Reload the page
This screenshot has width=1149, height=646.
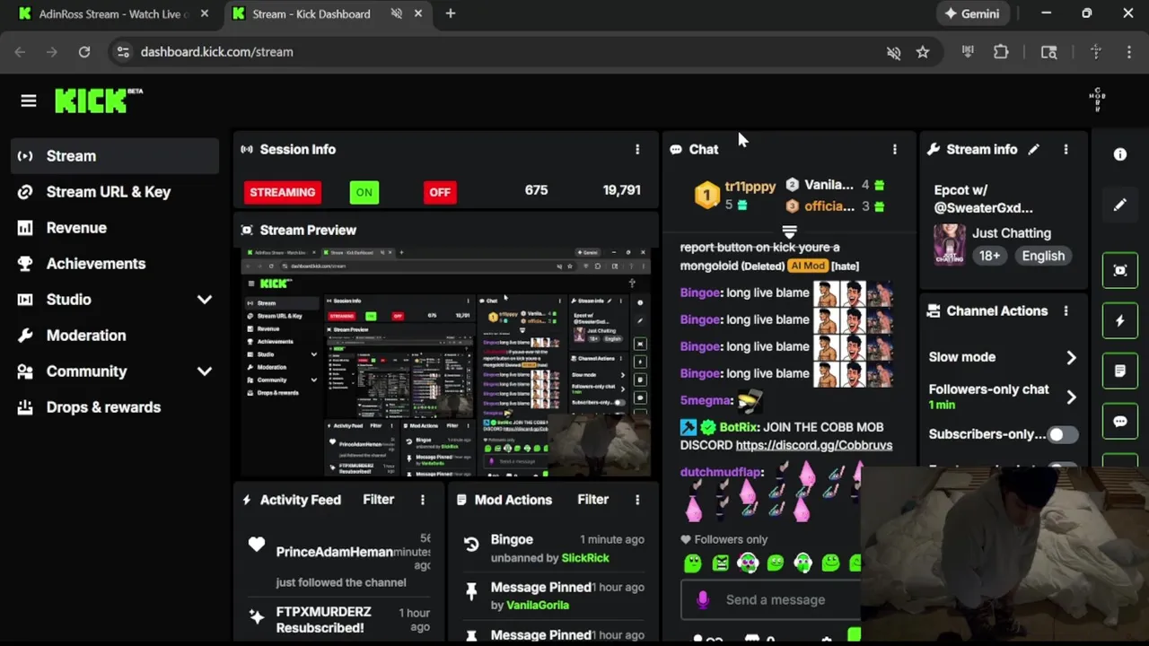[84, 52]
